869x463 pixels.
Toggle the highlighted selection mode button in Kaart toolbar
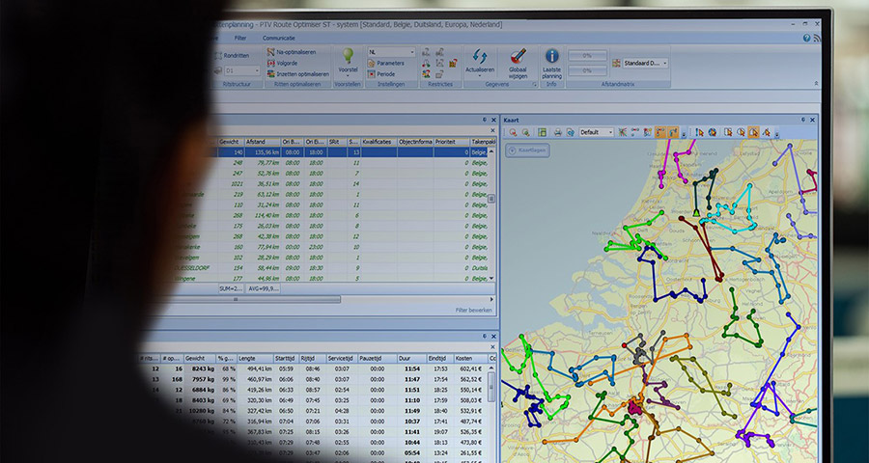tap(752, 132)
